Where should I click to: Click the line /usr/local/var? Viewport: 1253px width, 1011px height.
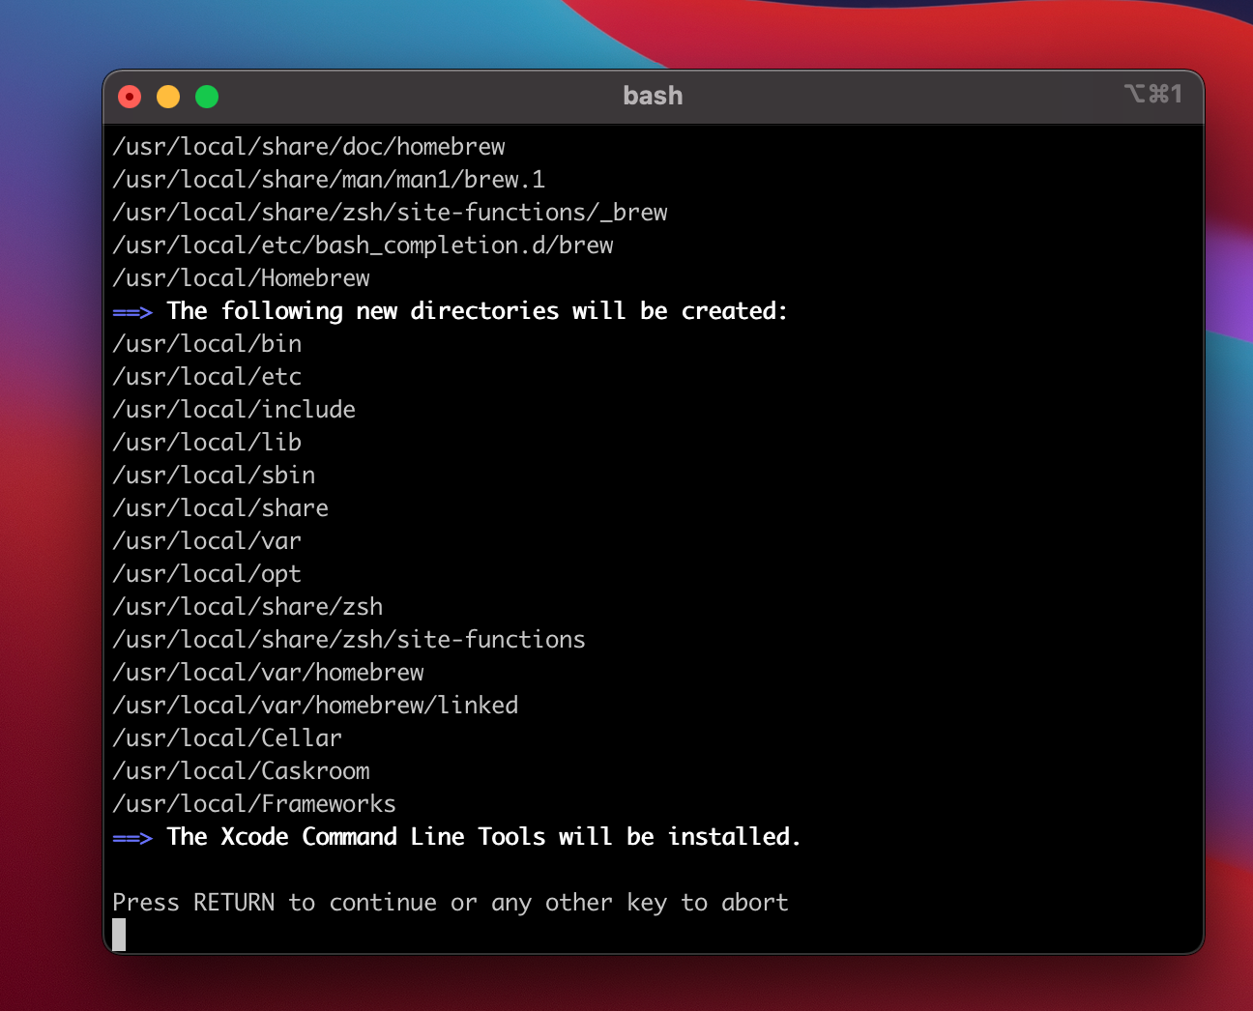click(207, 541)
